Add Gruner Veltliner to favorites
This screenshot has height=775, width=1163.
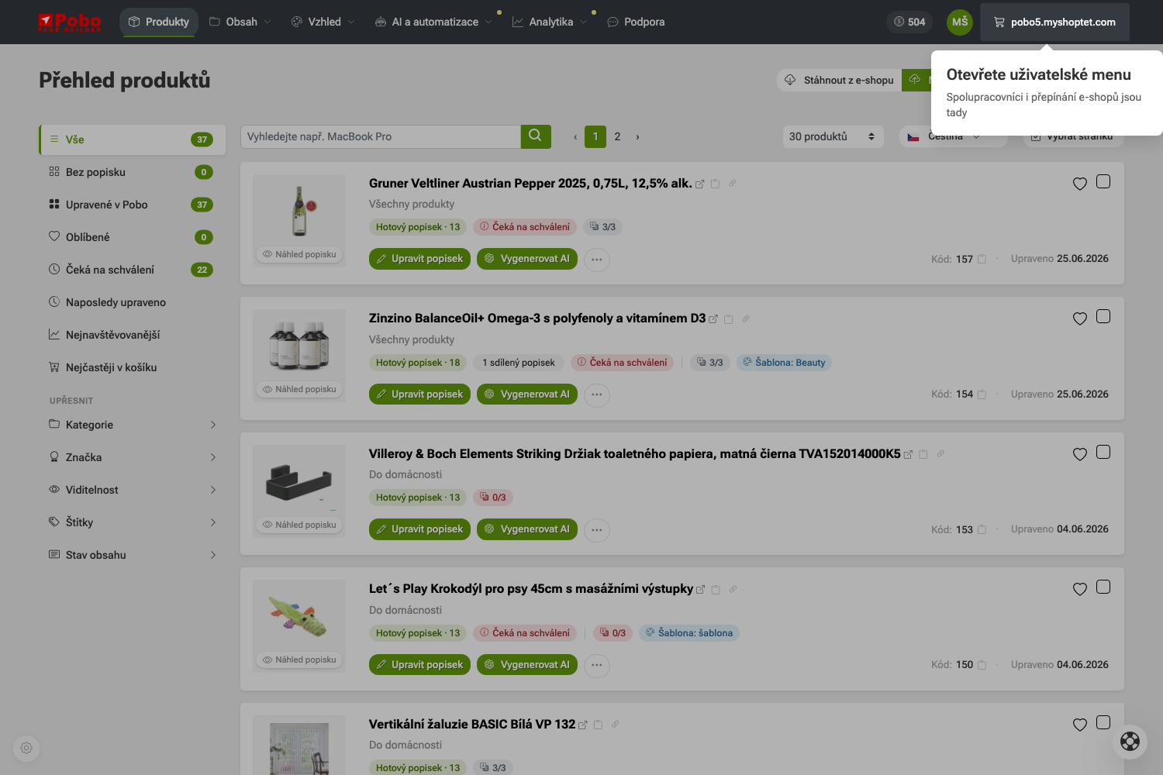(x=1080, y=184)
